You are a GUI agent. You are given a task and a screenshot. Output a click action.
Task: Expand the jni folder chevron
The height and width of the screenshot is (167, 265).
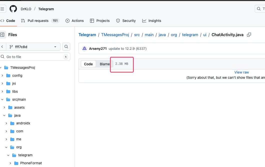click(2, 83)
